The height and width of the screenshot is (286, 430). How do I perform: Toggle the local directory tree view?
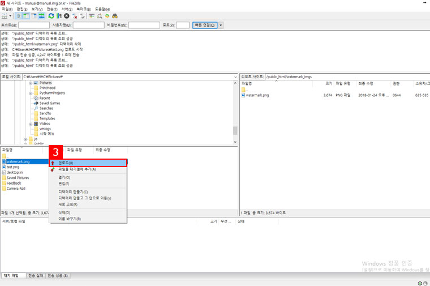(x=26, y=16)
